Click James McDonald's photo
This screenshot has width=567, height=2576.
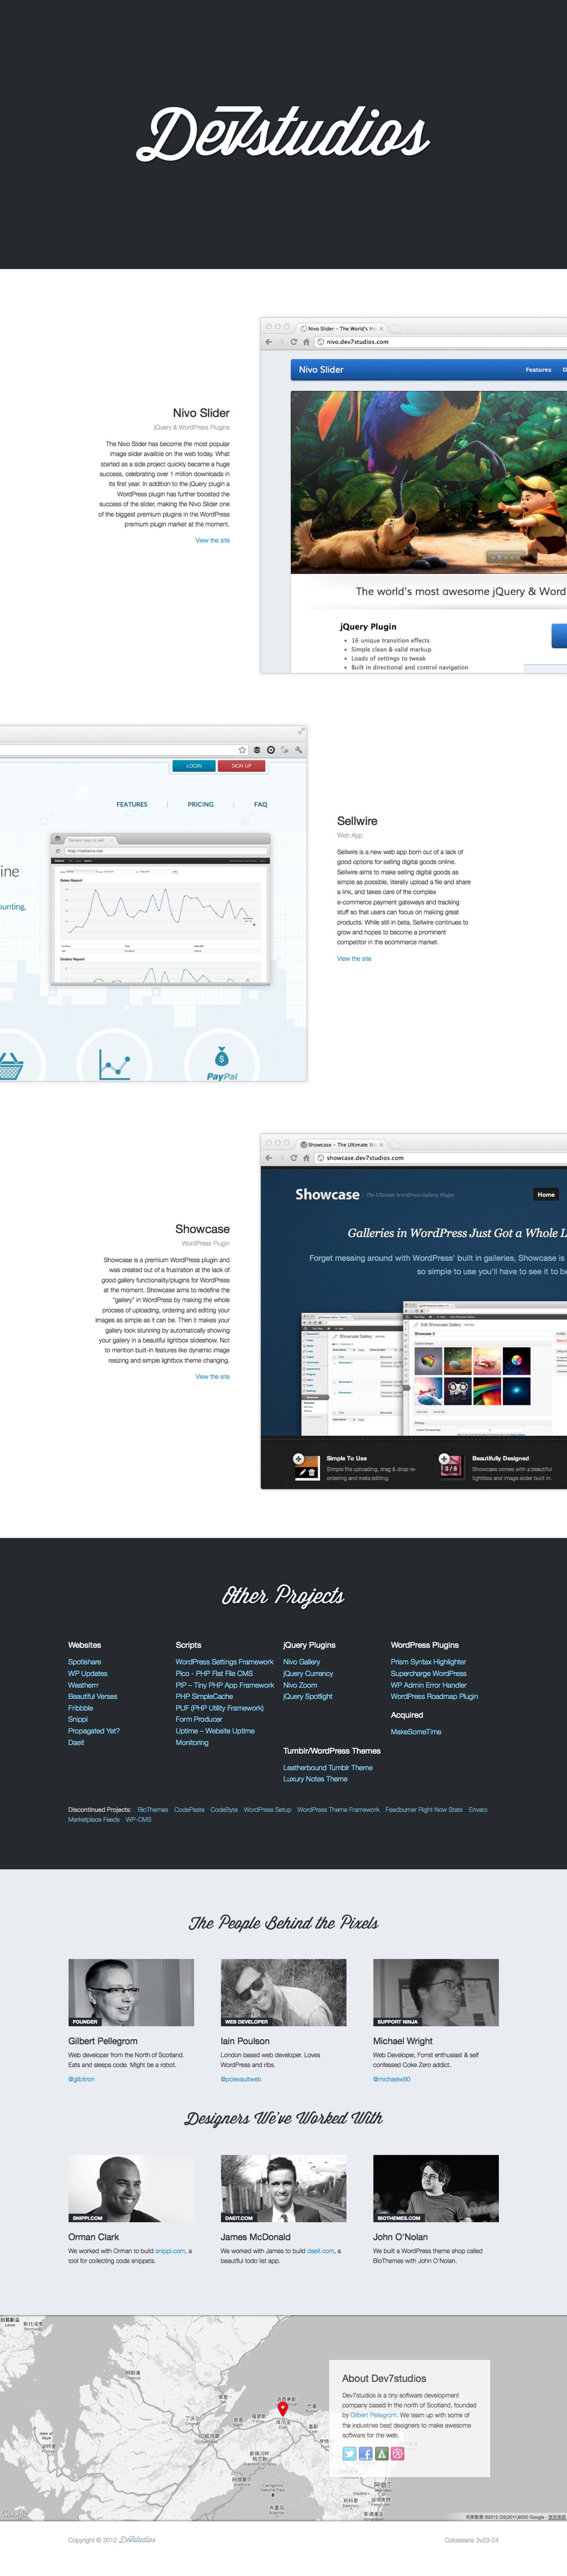click(283, 2189)
